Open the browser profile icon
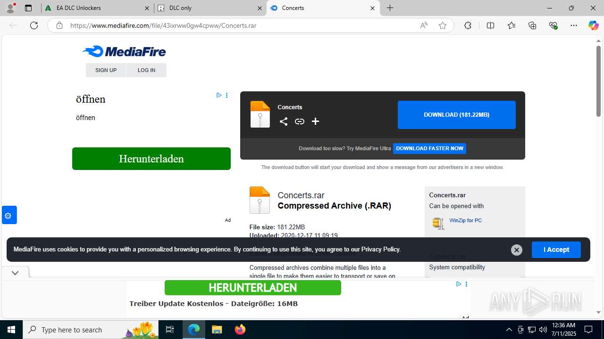This screenshot has width=604, height=339. (x=10, y=8)
